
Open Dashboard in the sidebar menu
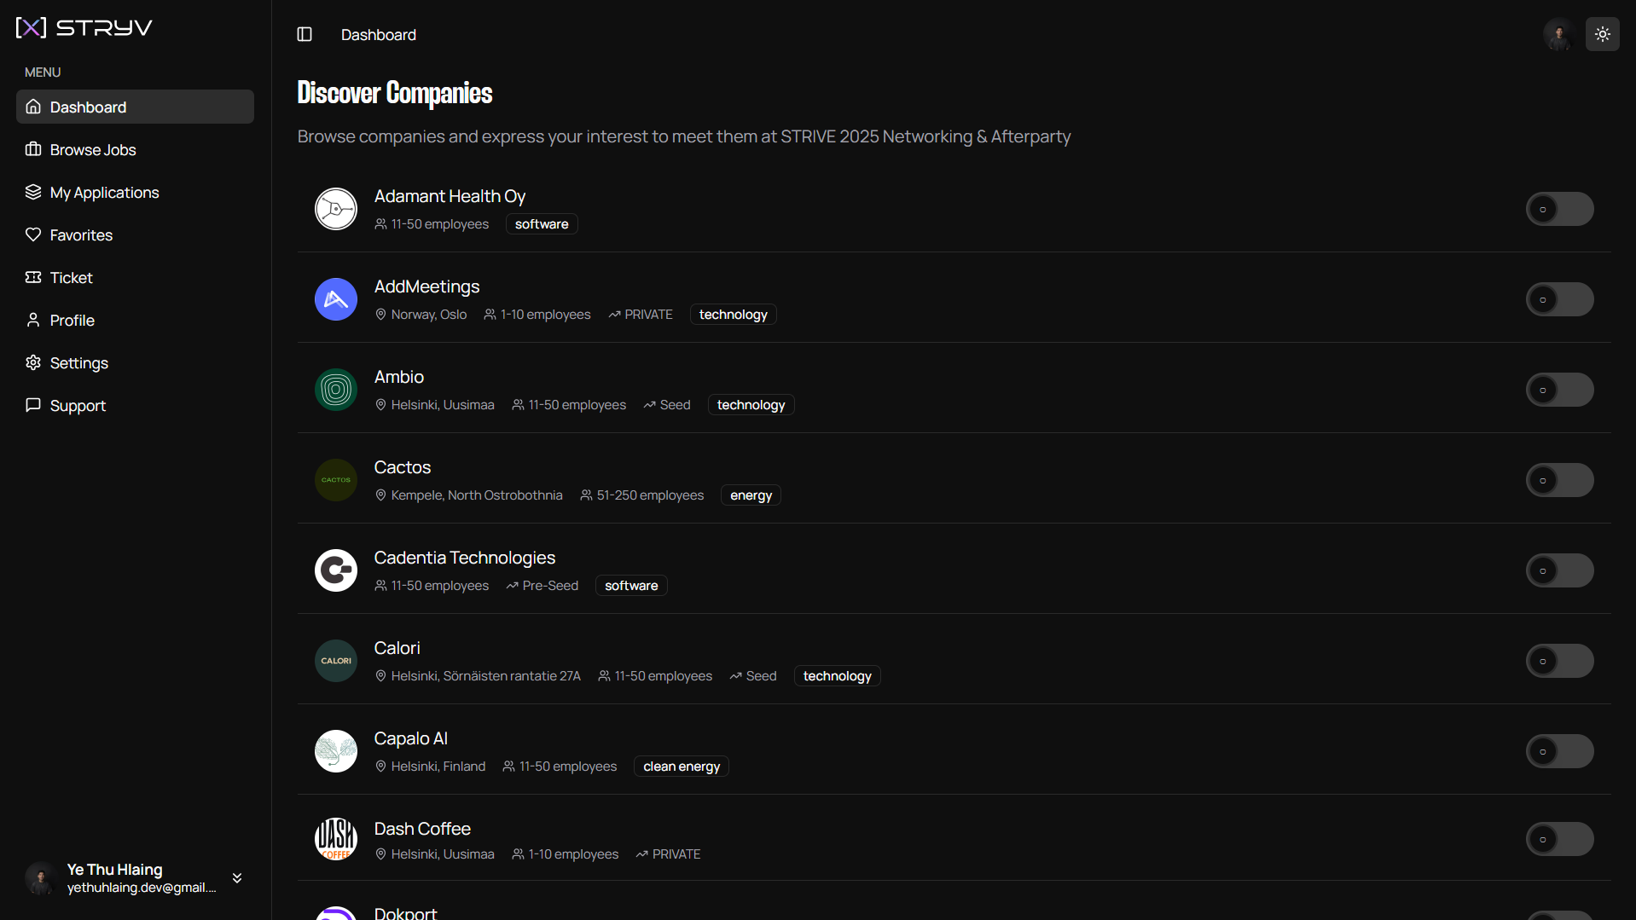[x=135, y=107]
